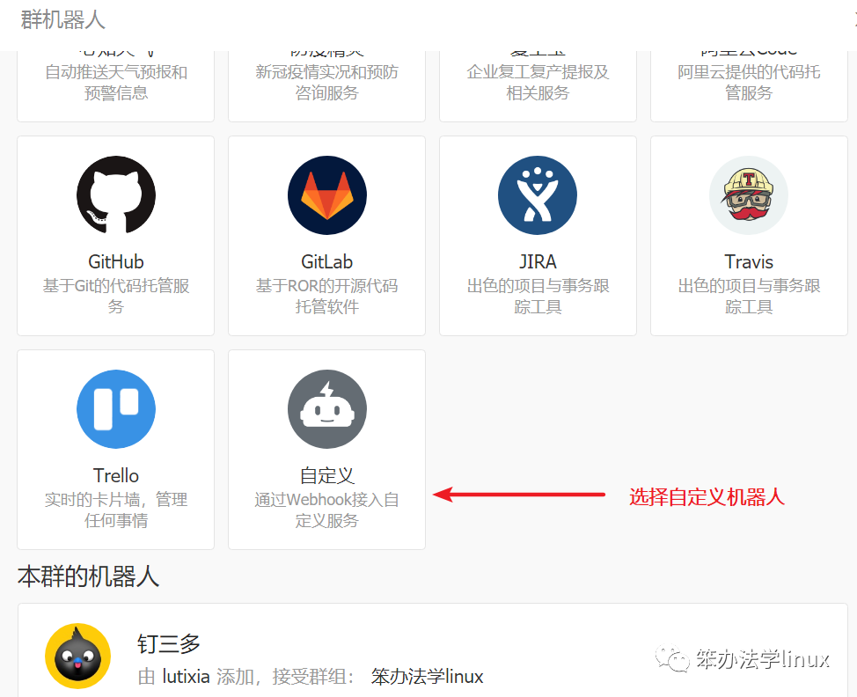The width and height of the screenshot is (857, 697).
Task: Click the 钉三多 robot name
Action: (169, 644)
